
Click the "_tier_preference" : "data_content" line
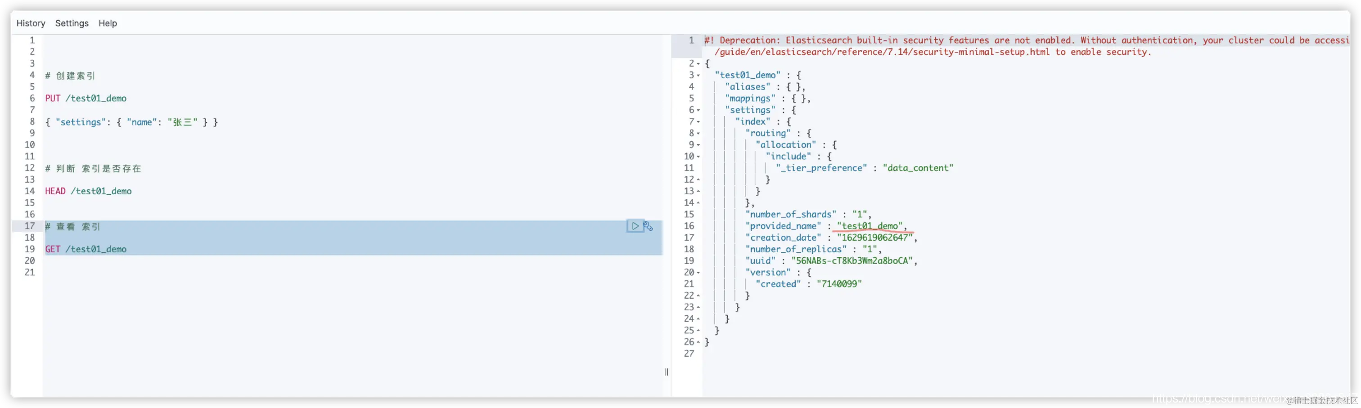pos(865,168)
